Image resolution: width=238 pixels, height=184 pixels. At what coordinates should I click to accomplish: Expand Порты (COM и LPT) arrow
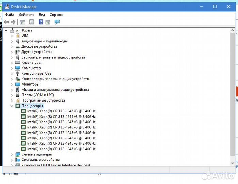pos(12,95)
